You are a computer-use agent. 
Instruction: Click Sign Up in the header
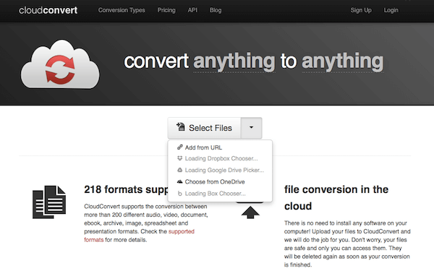pyautogui.click(x=361, y=10)
